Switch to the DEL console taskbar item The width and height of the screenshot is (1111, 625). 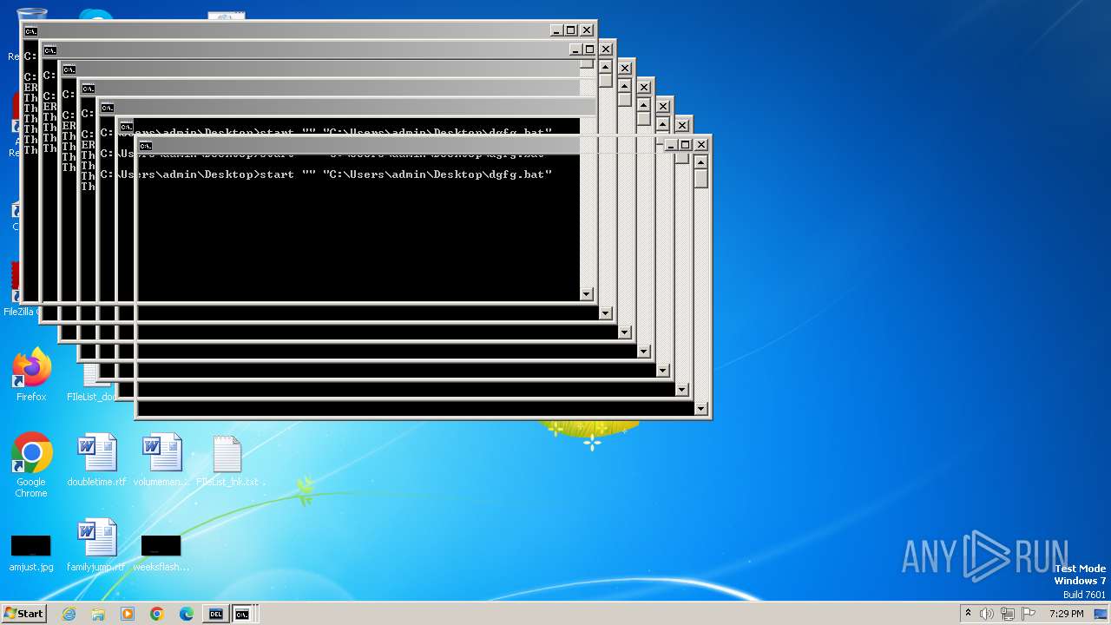pos(216,614)
